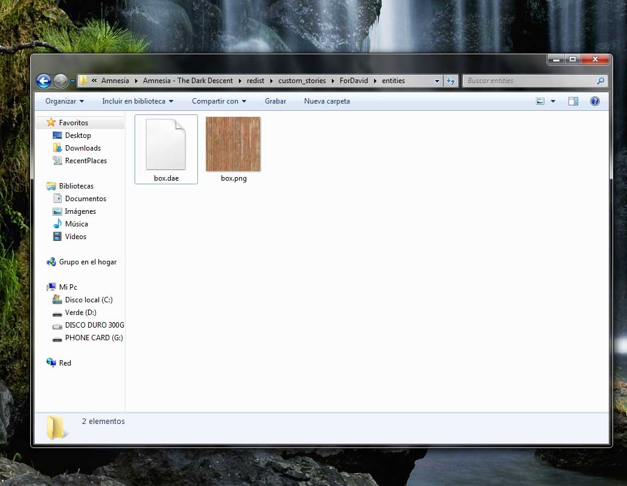Viewport: 627px width, 486px height.
Task: Open the help question mark icon
Action: [594, 101]
